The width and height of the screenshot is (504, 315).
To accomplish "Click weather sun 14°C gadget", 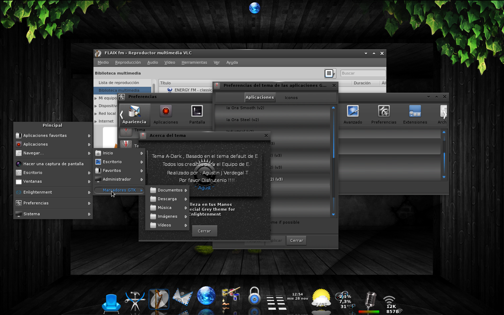I will (x=321, y=299).
